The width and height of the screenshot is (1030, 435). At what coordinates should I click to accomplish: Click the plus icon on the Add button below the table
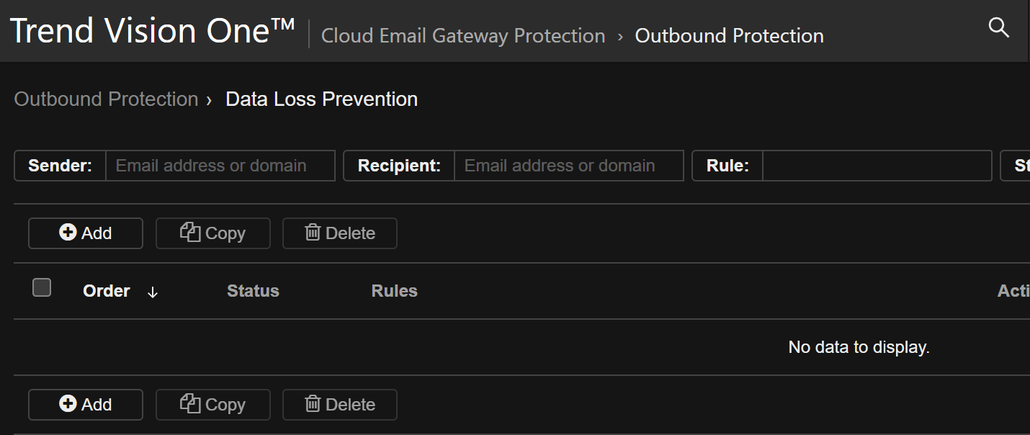pos(68,404)
